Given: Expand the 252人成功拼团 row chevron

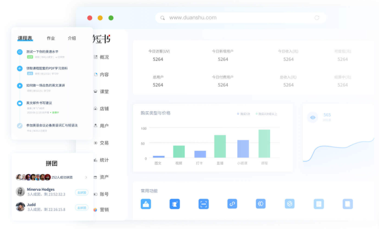Looking at the screenshot, I should [x=86, y=177].
